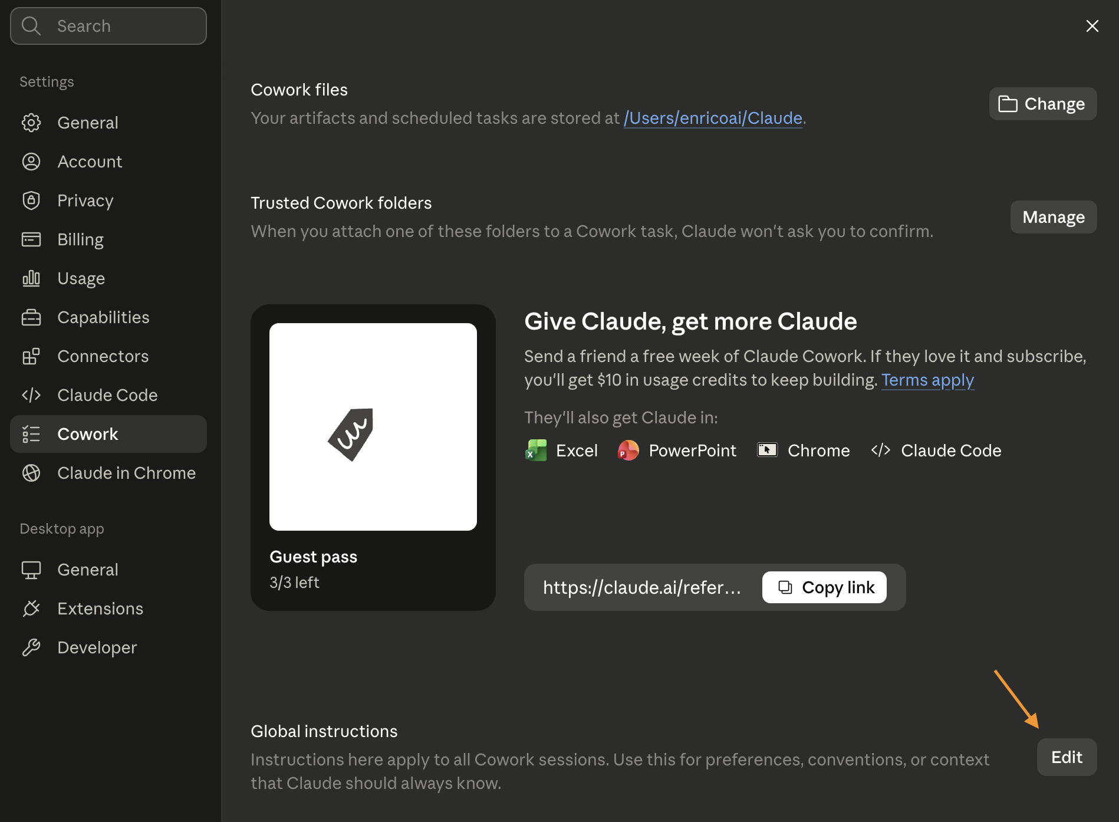Open Claude in Chrome settings
Image resolution: width=1119 pixels, height=822 pixels.
[108, 473]
